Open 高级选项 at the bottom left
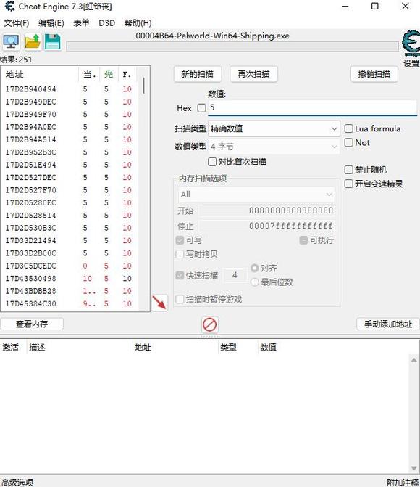Screen dimensions: 420x487 point(17,482)
